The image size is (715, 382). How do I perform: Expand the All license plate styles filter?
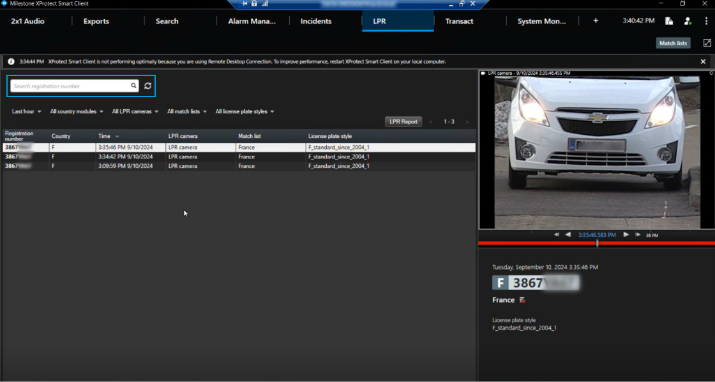pos(245,112)
